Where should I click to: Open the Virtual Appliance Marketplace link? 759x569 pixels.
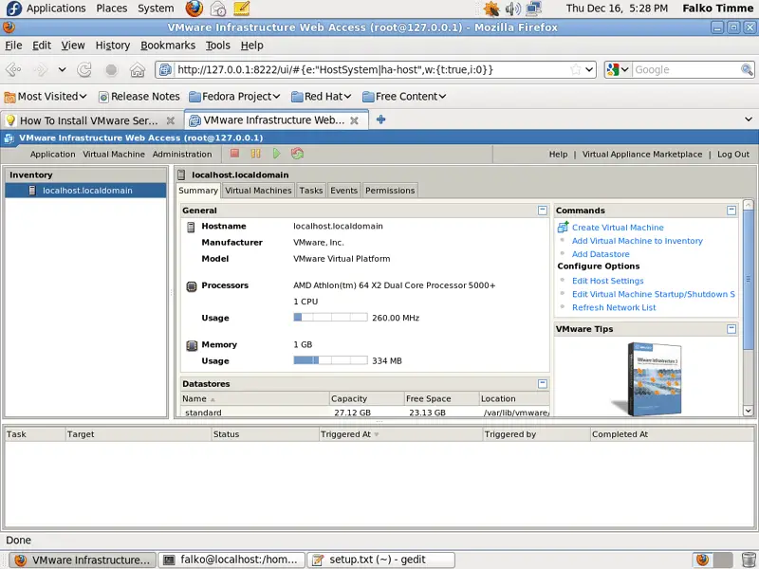(642, 154)
